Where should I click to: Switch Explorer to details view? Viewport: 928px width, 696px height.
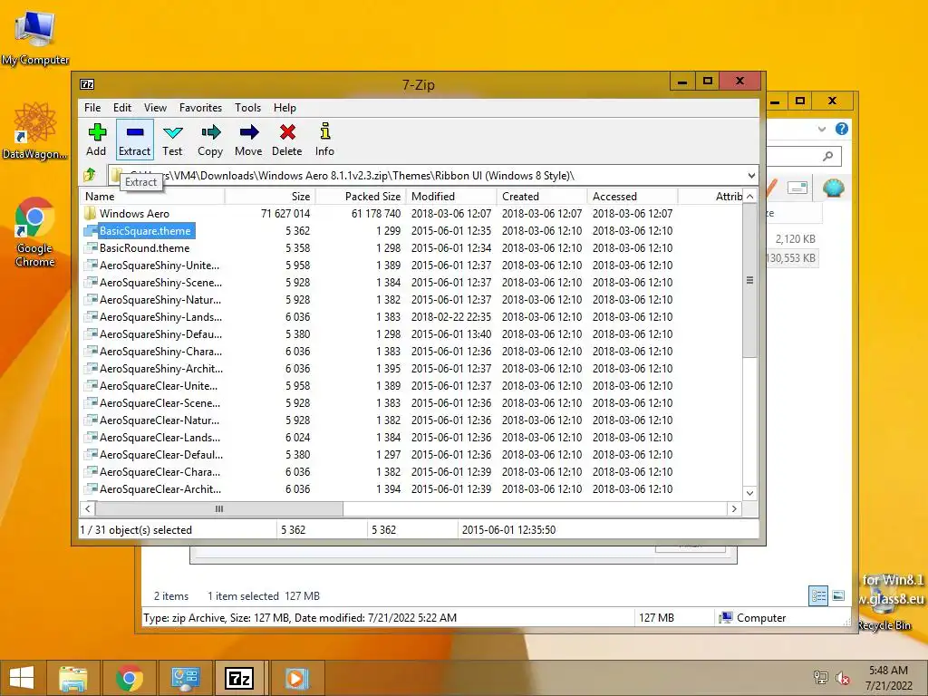point(818,596)
